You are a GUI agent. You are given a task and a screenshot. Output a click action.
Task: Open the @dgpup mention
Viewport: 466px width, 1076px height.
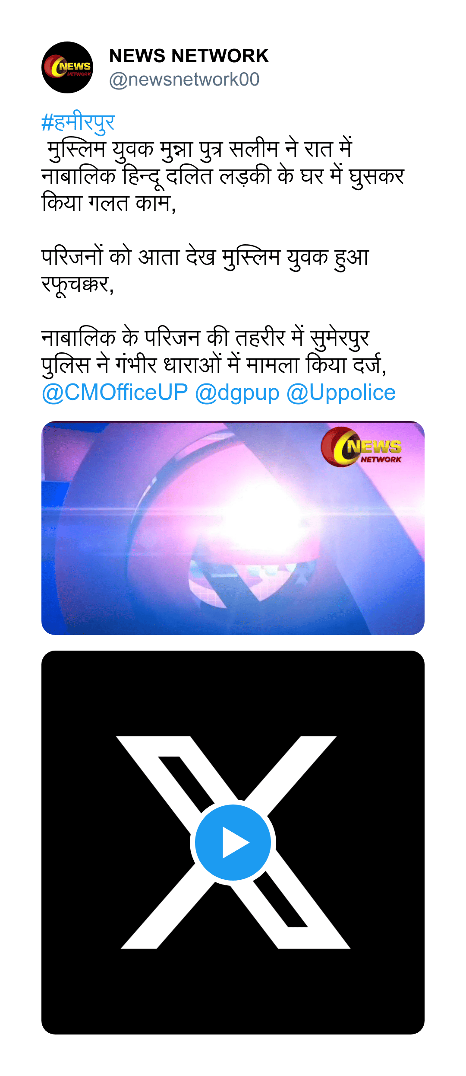tap(237, 393)
